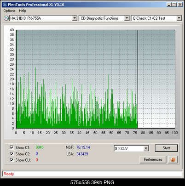Open the Help menu
Viewport: 185px width, 186px height.
tap(23, 11)
